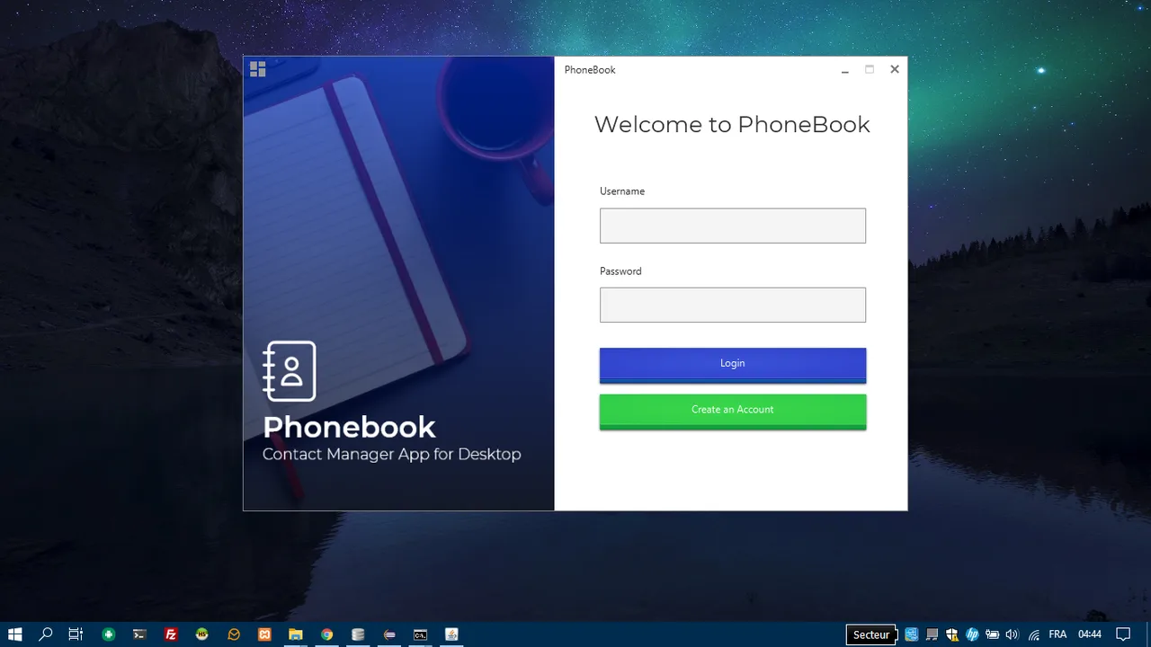1151x647 pixels.
Task: Click the network devices tray icon
Action: (932, 634)
